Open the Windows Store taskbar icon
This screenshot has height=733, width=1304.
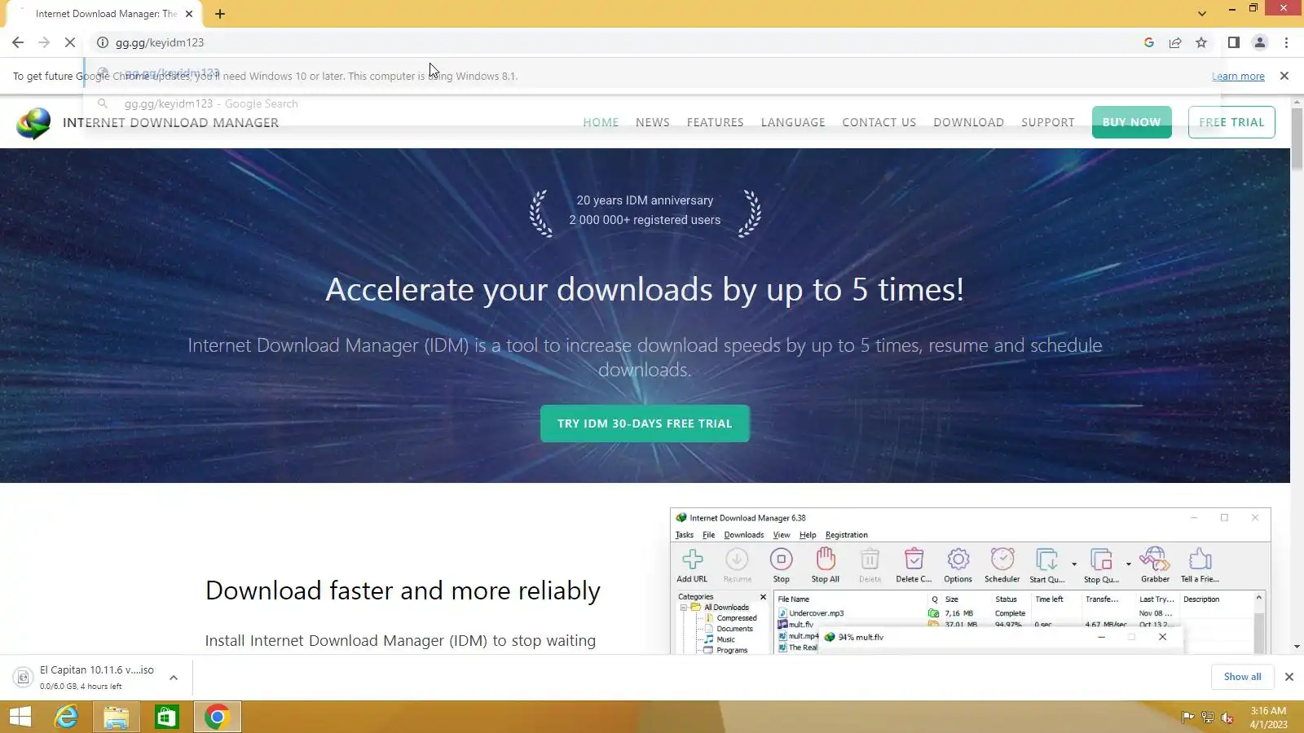tap(166, 717)
